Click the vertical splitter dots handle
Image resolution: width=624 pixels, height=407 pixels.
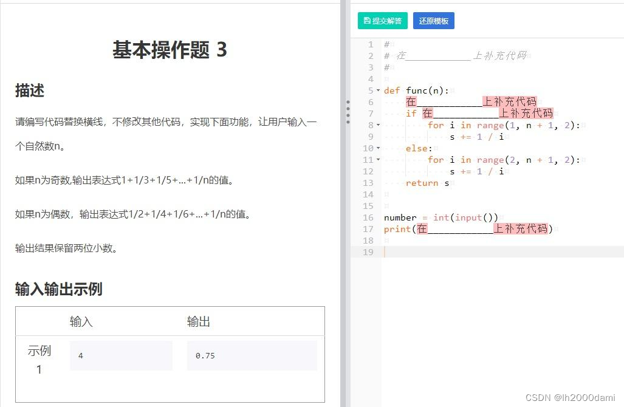pyautogui.click(x=348, y=111)
